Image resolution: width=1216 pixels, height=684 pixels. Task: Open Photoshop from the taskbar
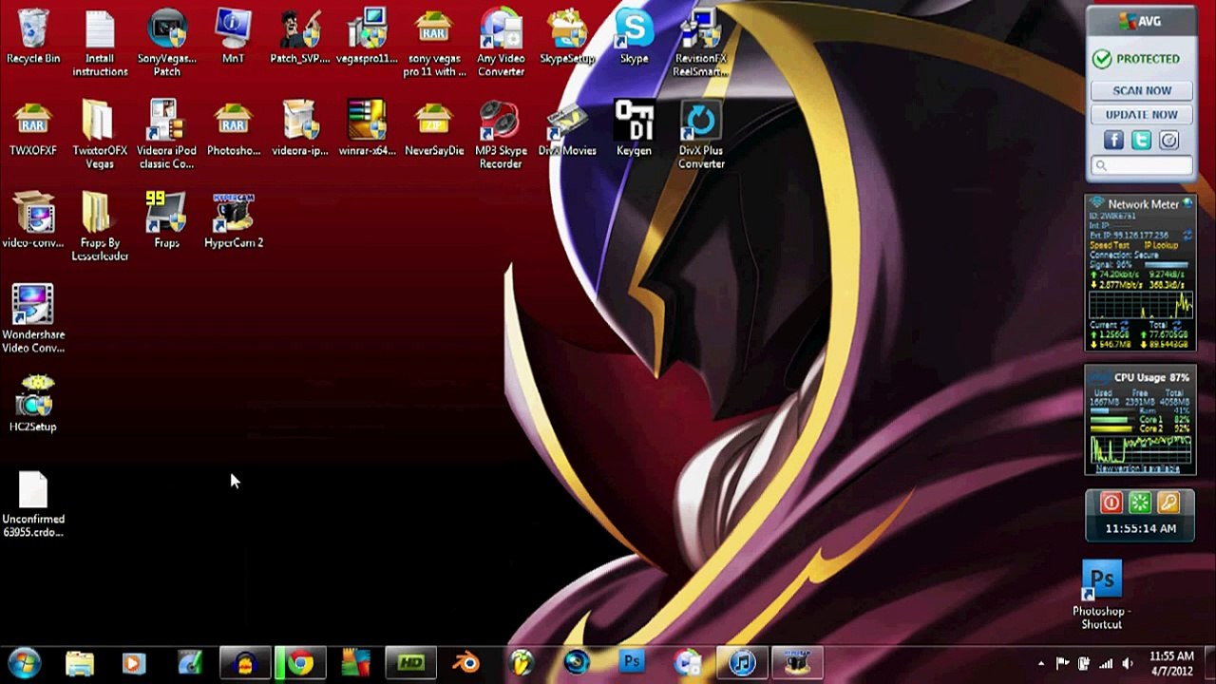click(x=632, y=662)
